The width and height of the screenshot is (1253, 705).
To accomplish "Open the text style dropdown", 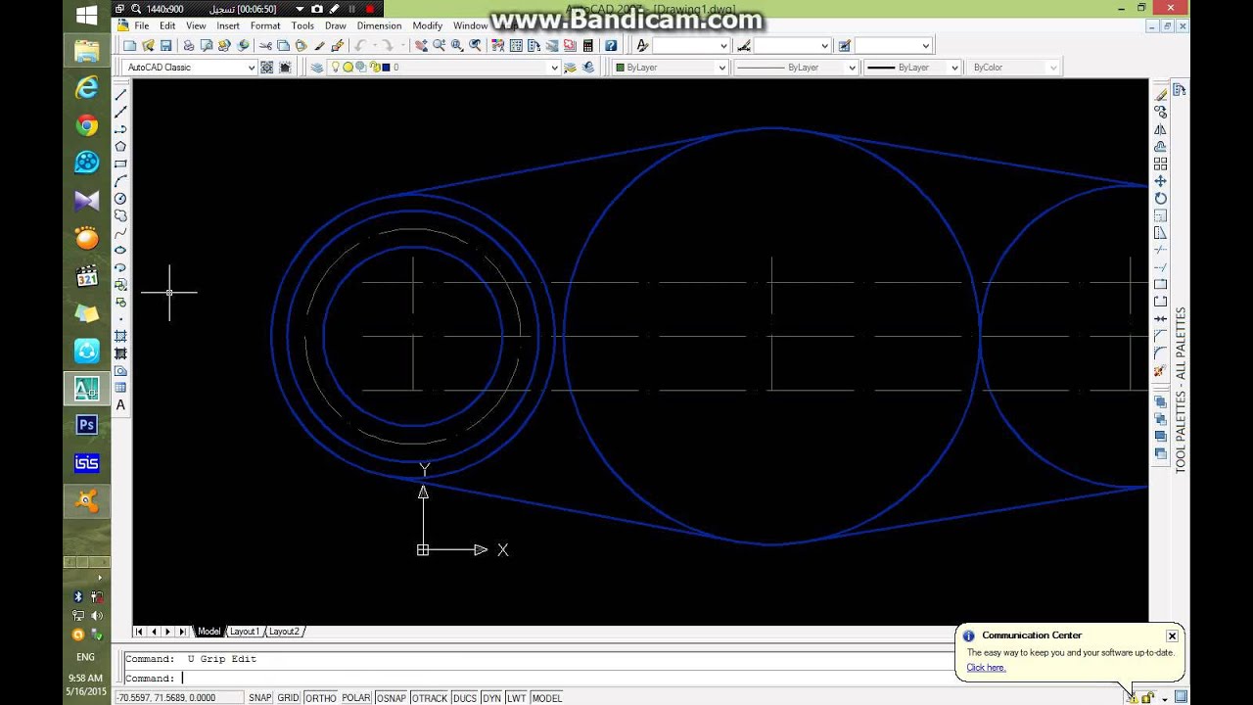I will pos(723,45).
